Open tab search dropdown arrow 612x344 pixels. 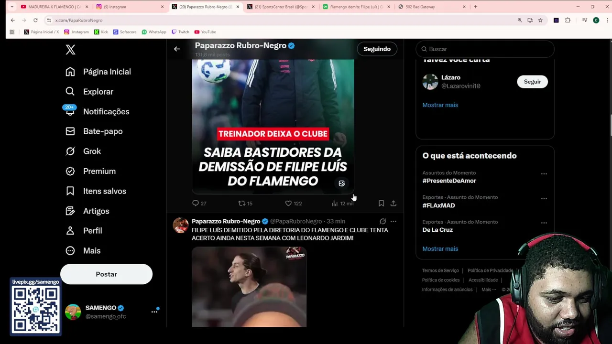[11, 7]
